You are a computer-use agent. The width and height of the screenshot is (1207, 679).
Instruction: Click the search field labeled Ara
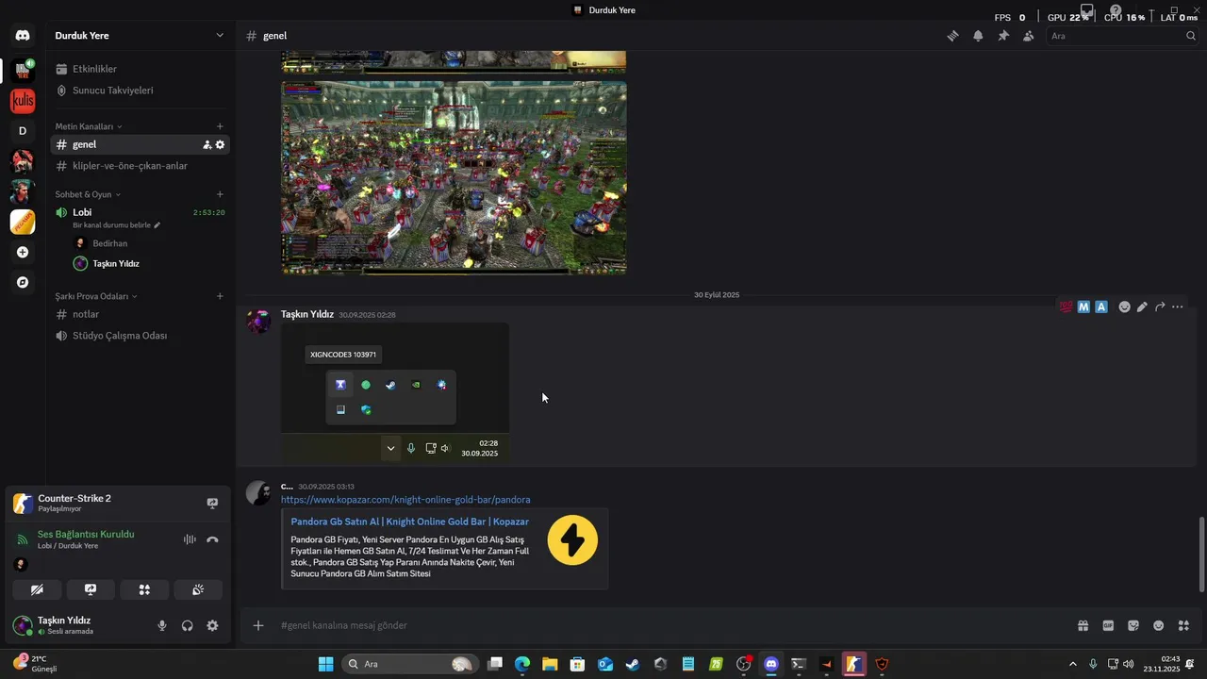(1122, 36)
